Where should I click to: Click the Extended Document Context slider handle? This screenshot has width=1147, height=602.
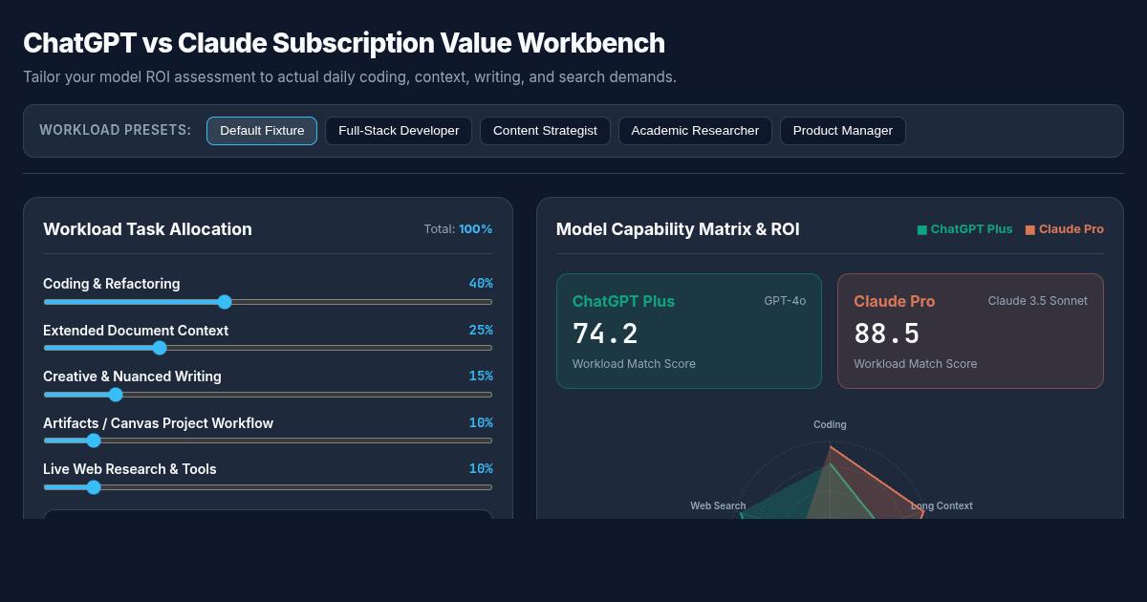click(160, 348)
